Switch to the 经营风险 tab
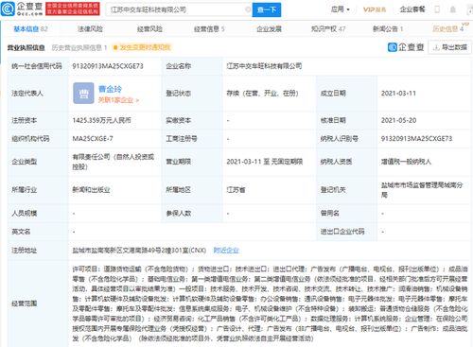473x347 pixels. pos(149,29)
